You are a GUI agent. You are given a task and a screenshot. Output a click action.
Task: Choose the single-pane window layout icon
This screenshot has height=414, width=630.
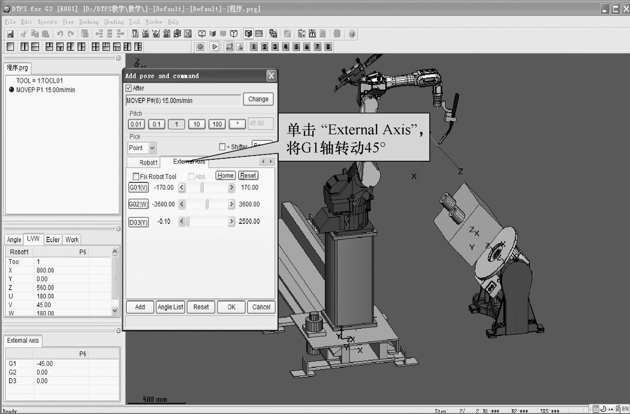point(10,47)
